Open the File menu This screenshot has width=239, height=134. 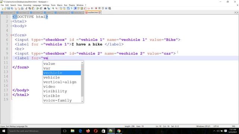point(2,5)
